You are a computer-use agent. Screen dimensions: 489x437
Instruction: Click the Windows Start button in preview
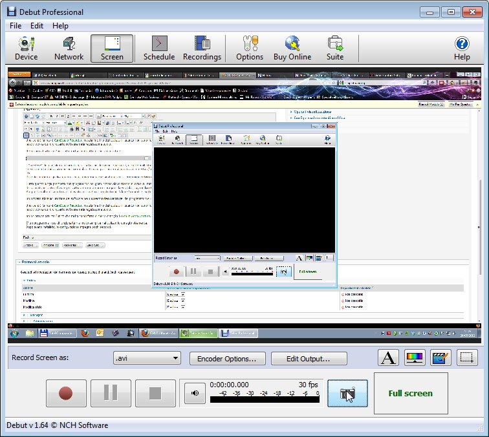pyautogui.click(x=14, y=333)
